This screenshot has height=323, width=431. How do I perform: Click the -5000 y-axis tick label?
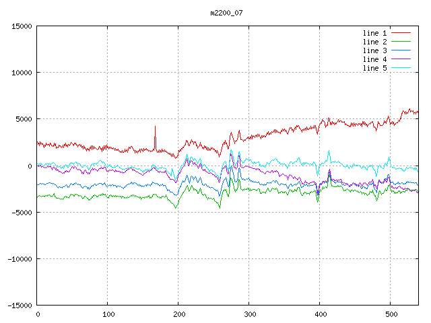tap(20, 212)
